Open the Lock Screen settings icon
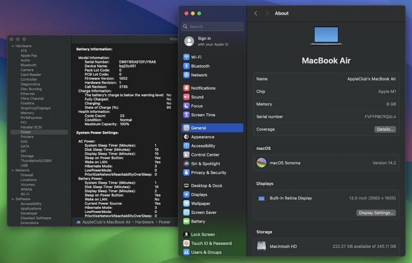Screen dimensions: 412x263 click(186, 235)
